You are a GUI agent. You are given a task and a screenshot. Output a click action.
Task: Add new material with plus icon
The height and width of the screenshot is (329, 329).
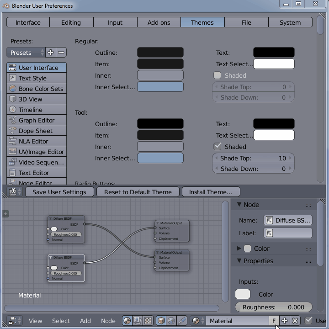(285, 321)
